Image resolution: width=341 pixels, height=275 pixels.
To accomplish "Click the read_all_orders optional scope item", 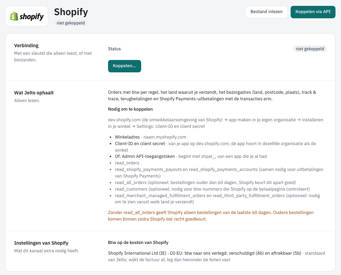I will point(205,182).
